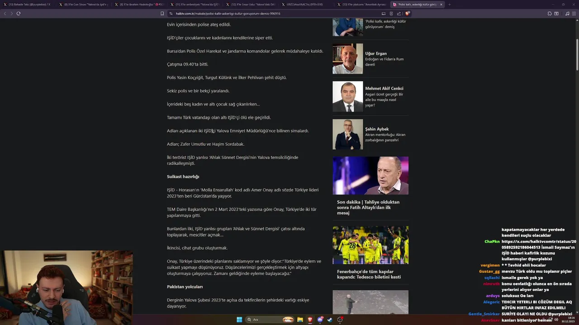Click chat username 'vergimen'
The image size is (579, 325).
click(490, 265)
